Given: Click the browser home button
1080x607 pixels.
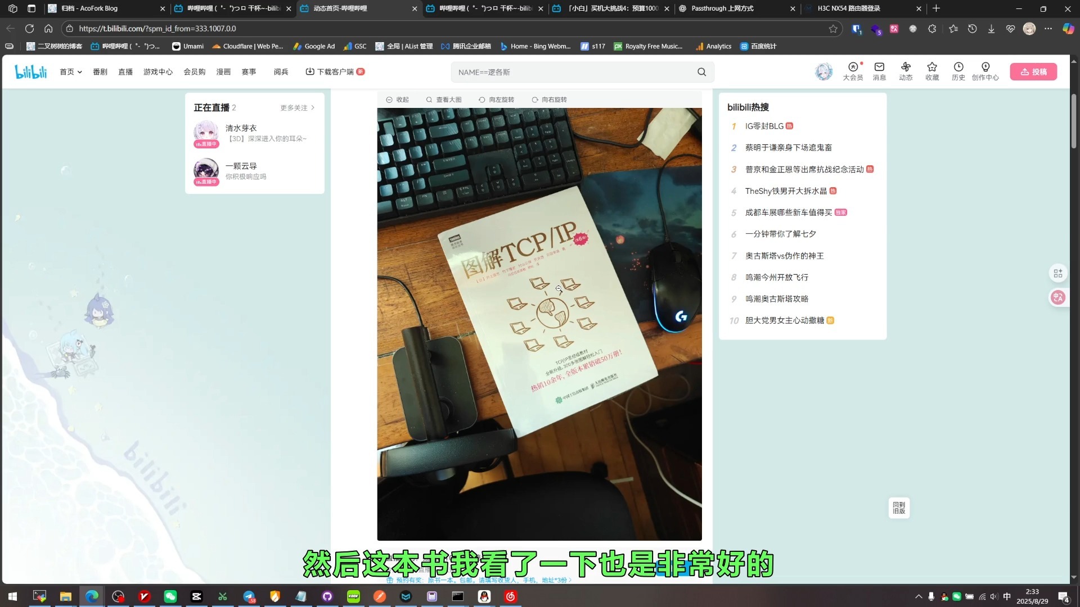Looking at the screenshot, I should (x=48, y=29).
